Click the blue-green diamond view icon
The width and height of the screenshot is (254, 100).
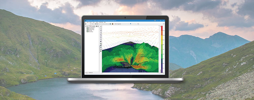click(x=110, y=24)
